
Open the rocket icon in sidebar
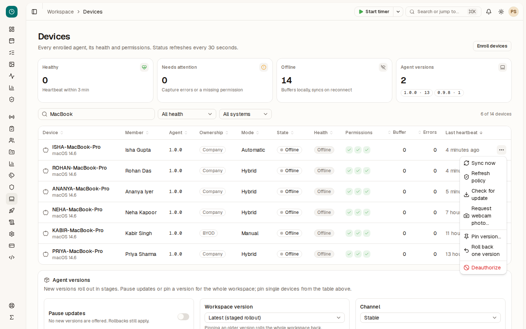click(x=12, y=211)
